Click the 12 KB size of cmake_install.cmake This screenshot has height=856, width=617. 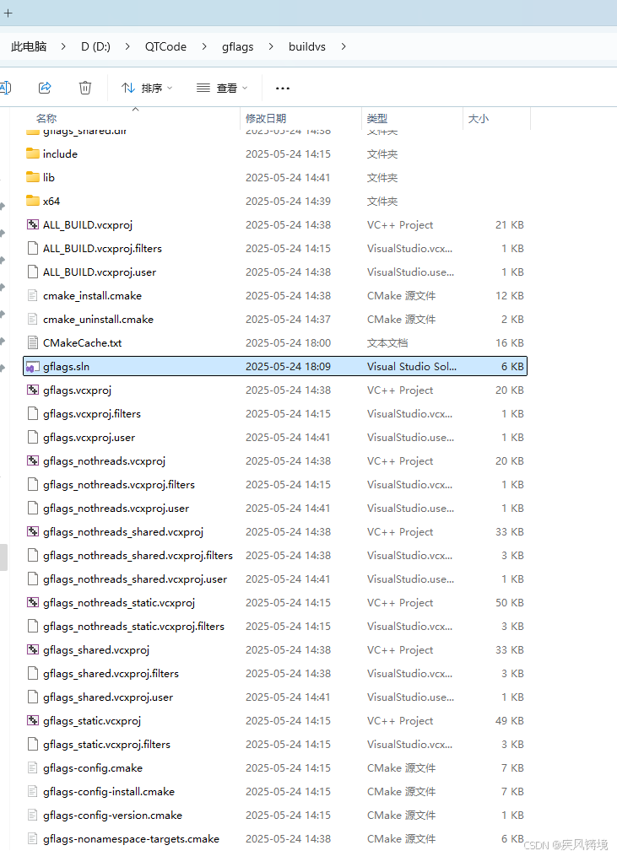point(509,295)
